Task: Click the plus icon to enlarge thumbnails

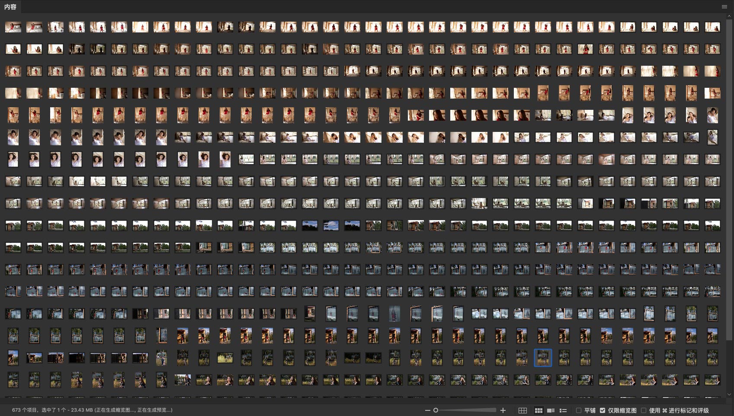Action: pos(503,410)
